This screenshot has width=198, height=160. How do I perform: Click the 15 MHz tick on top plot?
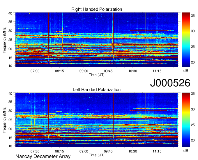pos(10,58)
